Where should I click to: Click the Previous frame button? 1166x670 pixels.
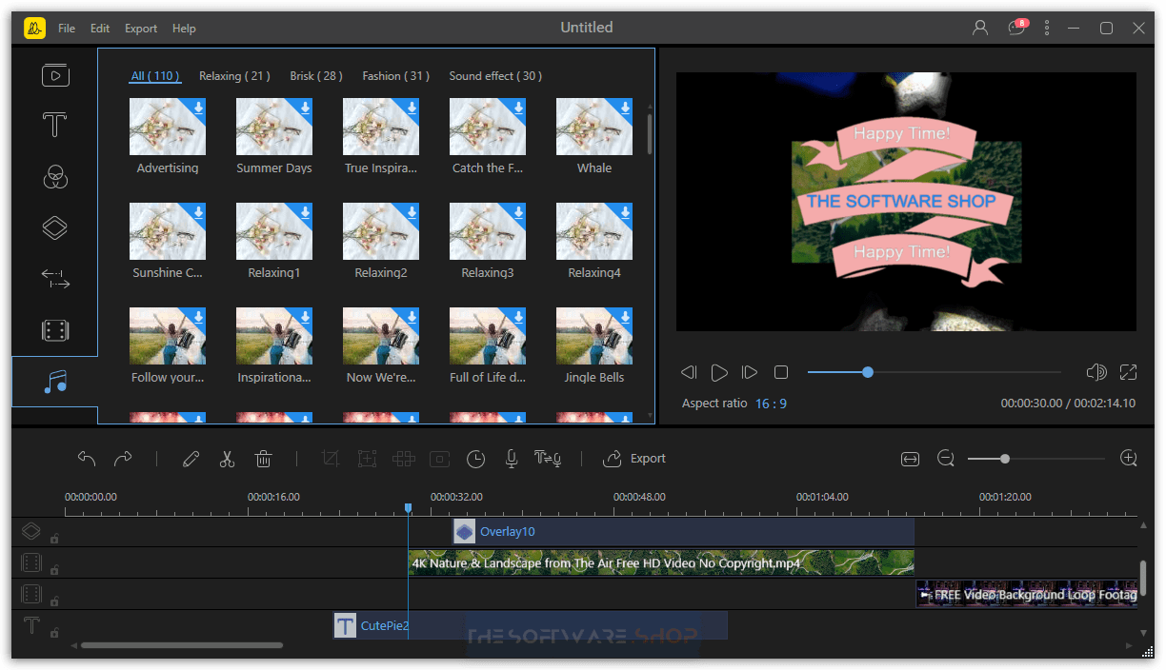click(689, 372)
